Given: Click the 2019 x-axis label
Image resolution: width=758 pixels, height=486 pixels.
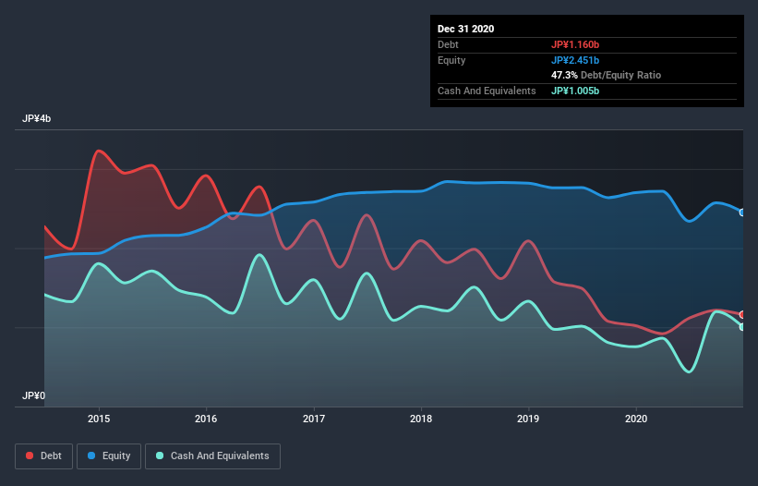Looking at the screenshot, I should click(528, 419).
